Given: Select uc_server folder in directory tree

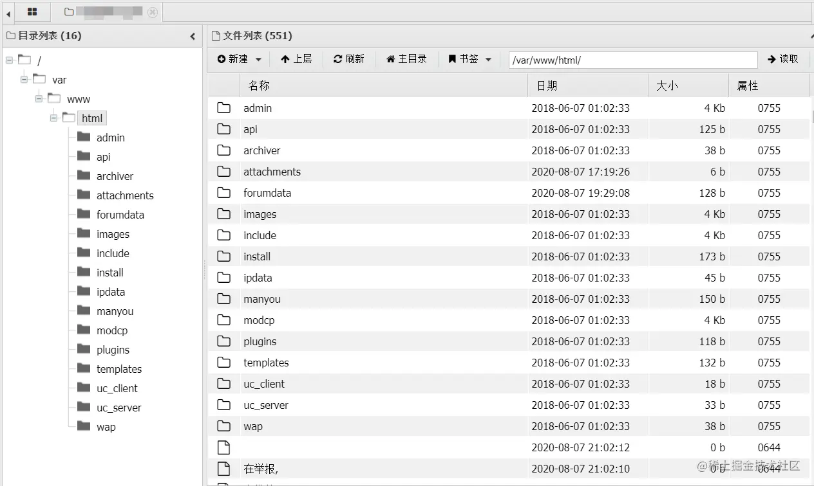Looking at the screenshot, I should tap(119, 408).
